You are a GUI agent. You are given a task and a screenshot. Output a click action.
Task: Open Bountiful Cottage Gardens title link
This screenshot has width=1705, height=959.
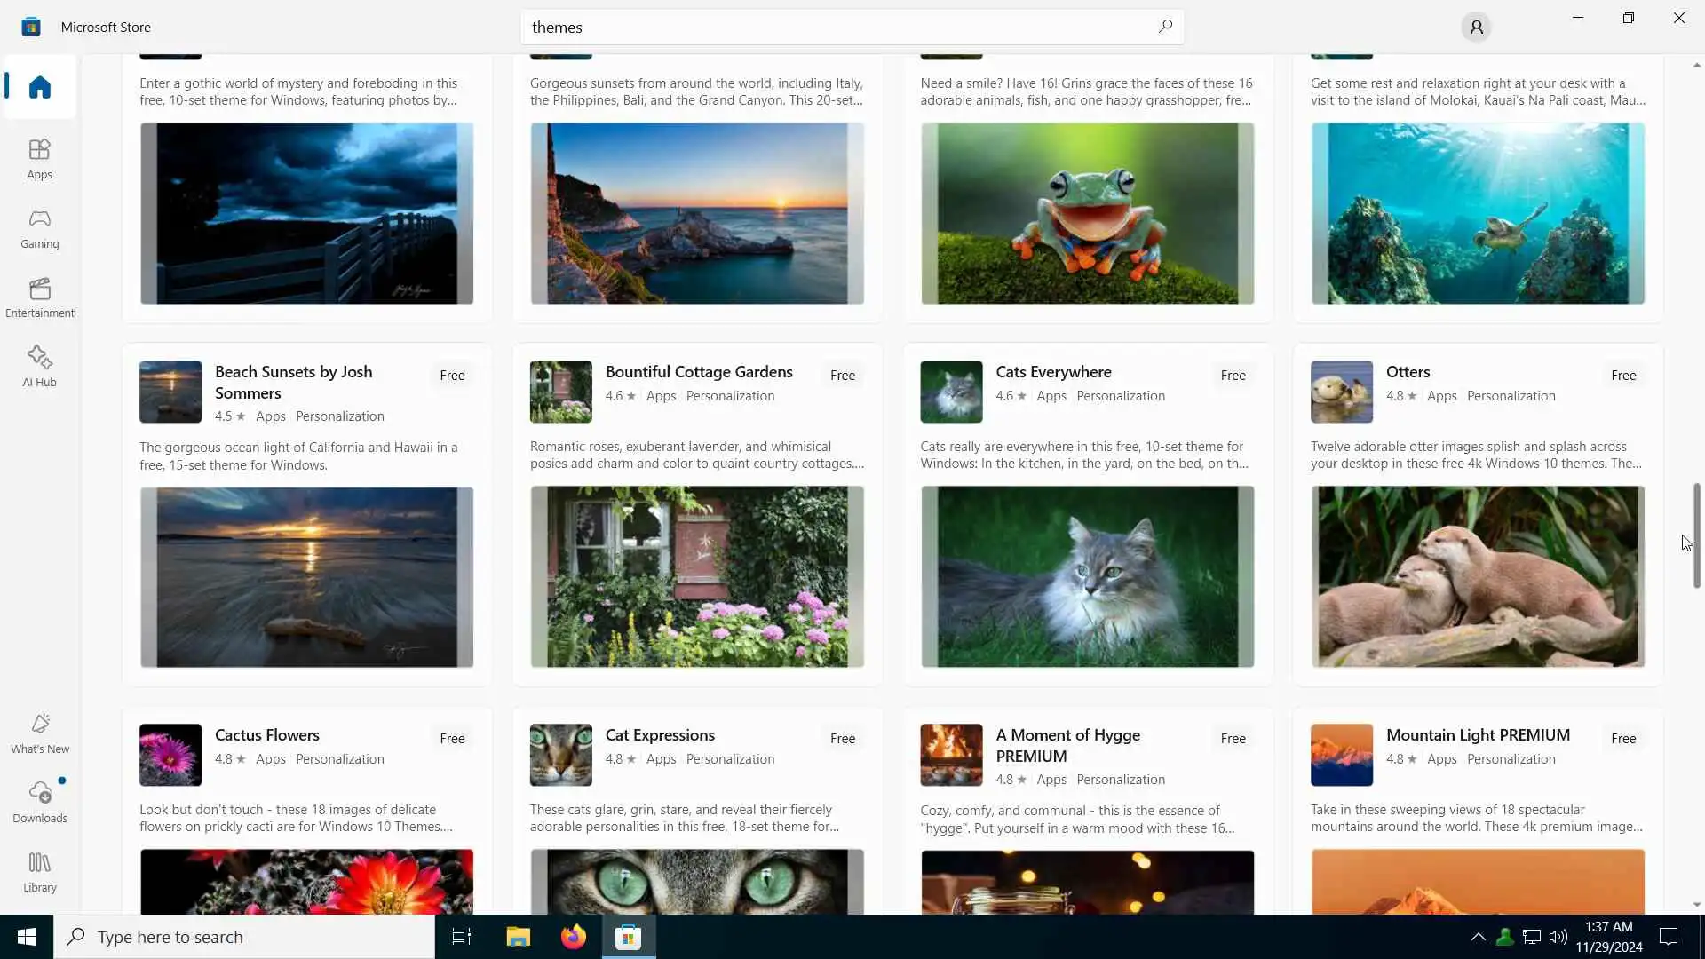coord(698,372)
